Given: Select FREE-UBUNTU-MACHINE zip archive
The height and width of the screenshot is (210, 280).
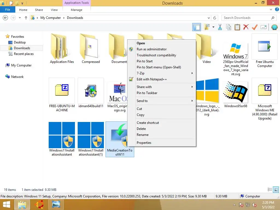Looking at the screenshot, I should coord(62,95).
